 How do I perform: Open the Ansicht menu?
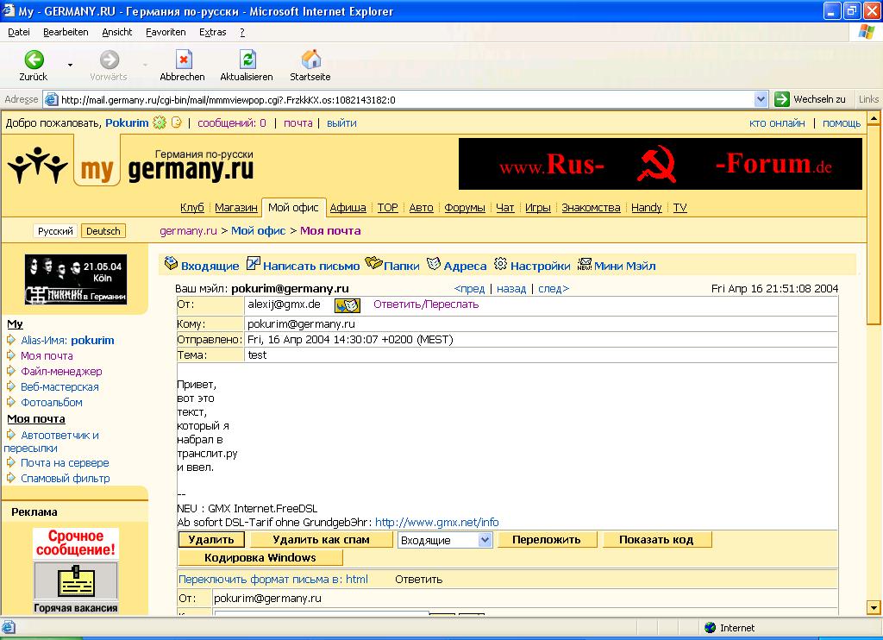point(117,32)
